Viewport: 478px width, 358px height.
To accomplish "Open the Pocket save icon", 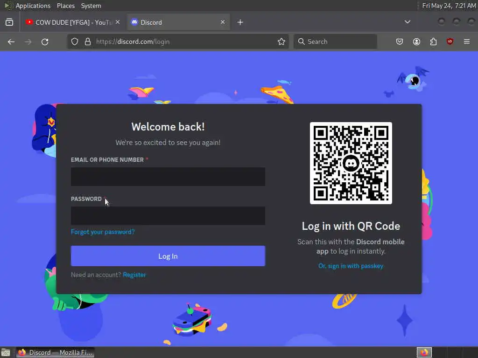I will click(x=400, y=41).
